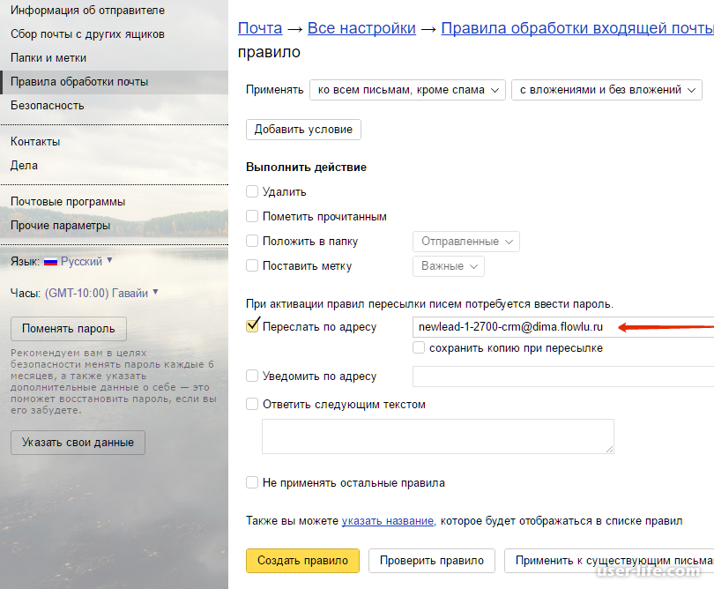
Task: Click the Создать правило button
Action: pos(303,560)
